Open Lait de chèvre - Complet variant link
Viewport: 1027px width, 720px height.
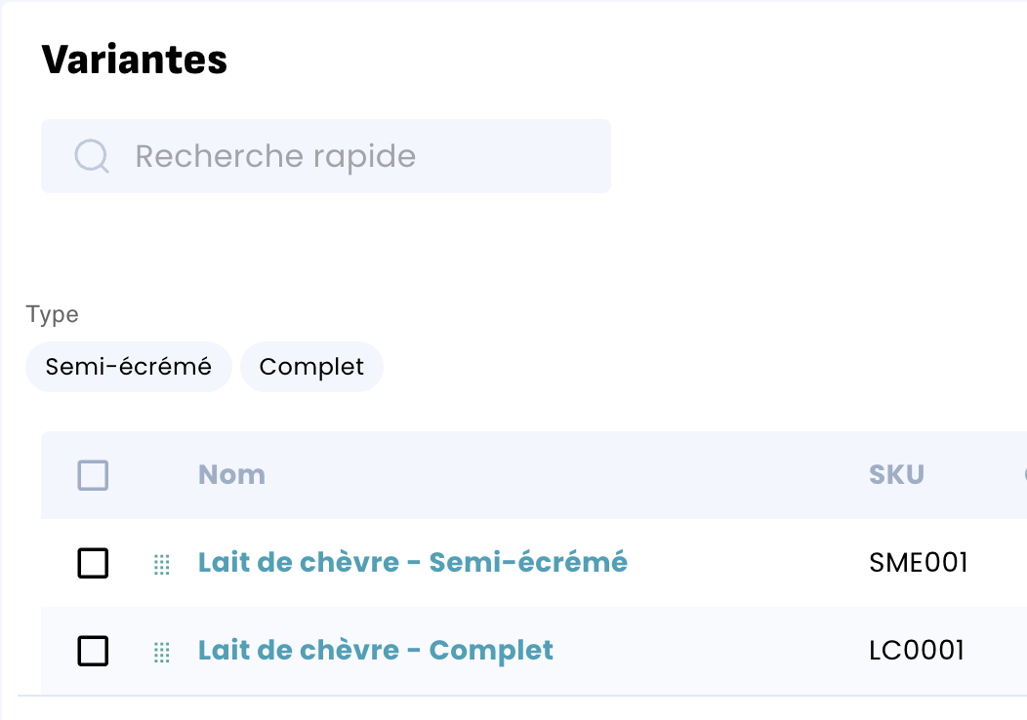375,650
